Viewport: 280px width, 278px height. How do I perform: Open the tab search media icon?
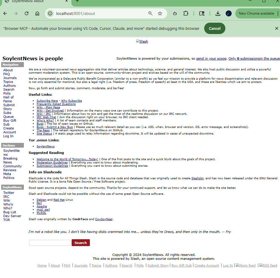tap(201, 13)
